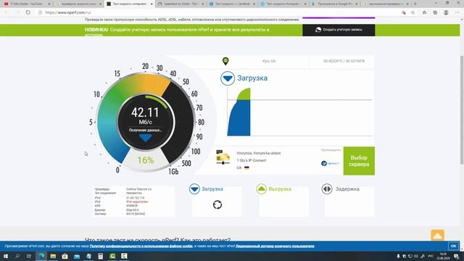Click the Ukrainian flag next to UA

[246, 167]
